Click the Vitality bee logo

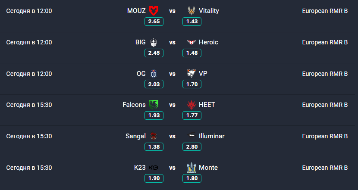coord(192,11)
